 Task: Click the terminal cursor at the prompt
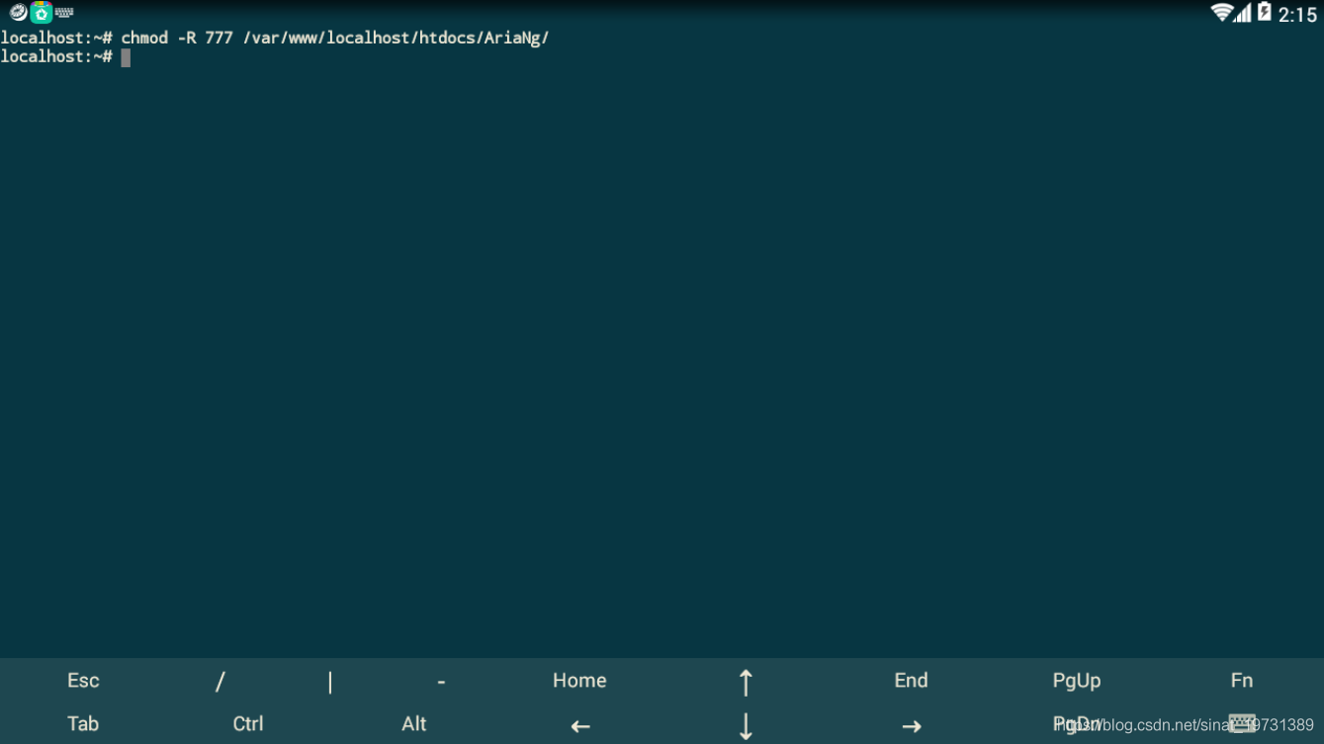click(x=126, y=57)
